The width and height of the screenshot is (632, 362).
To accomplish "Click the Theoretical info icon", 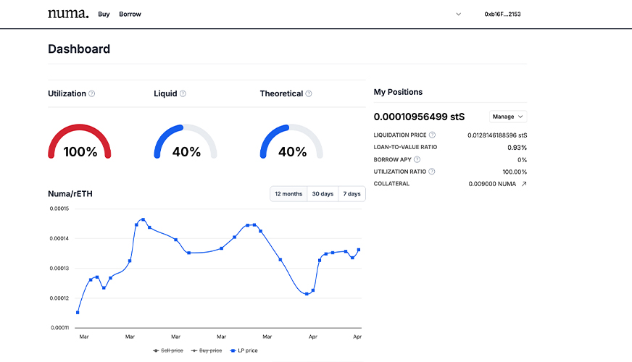I will click(x=309, y=93).
